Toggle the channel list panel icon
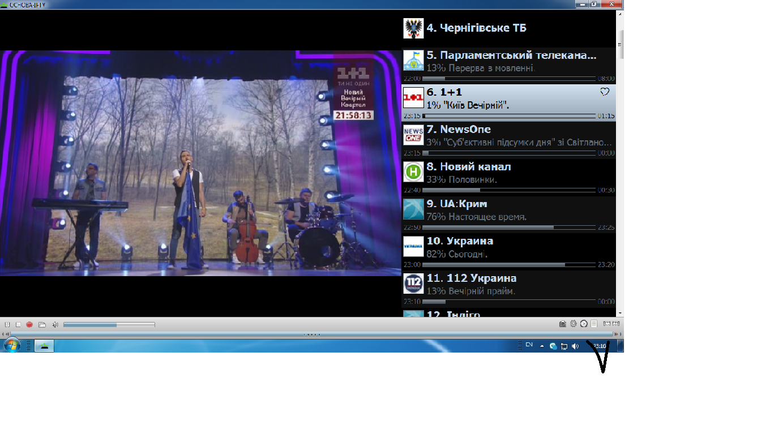Image resolution: width=770 pixels, height=438 pixels. [594, 324]
